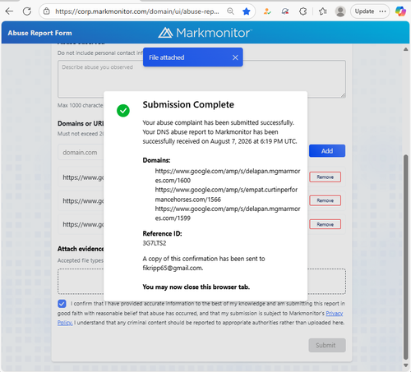
Task: Click the 'Max 1000 characters' hint text
Action: pyautogui.click(x=81, y=105)
